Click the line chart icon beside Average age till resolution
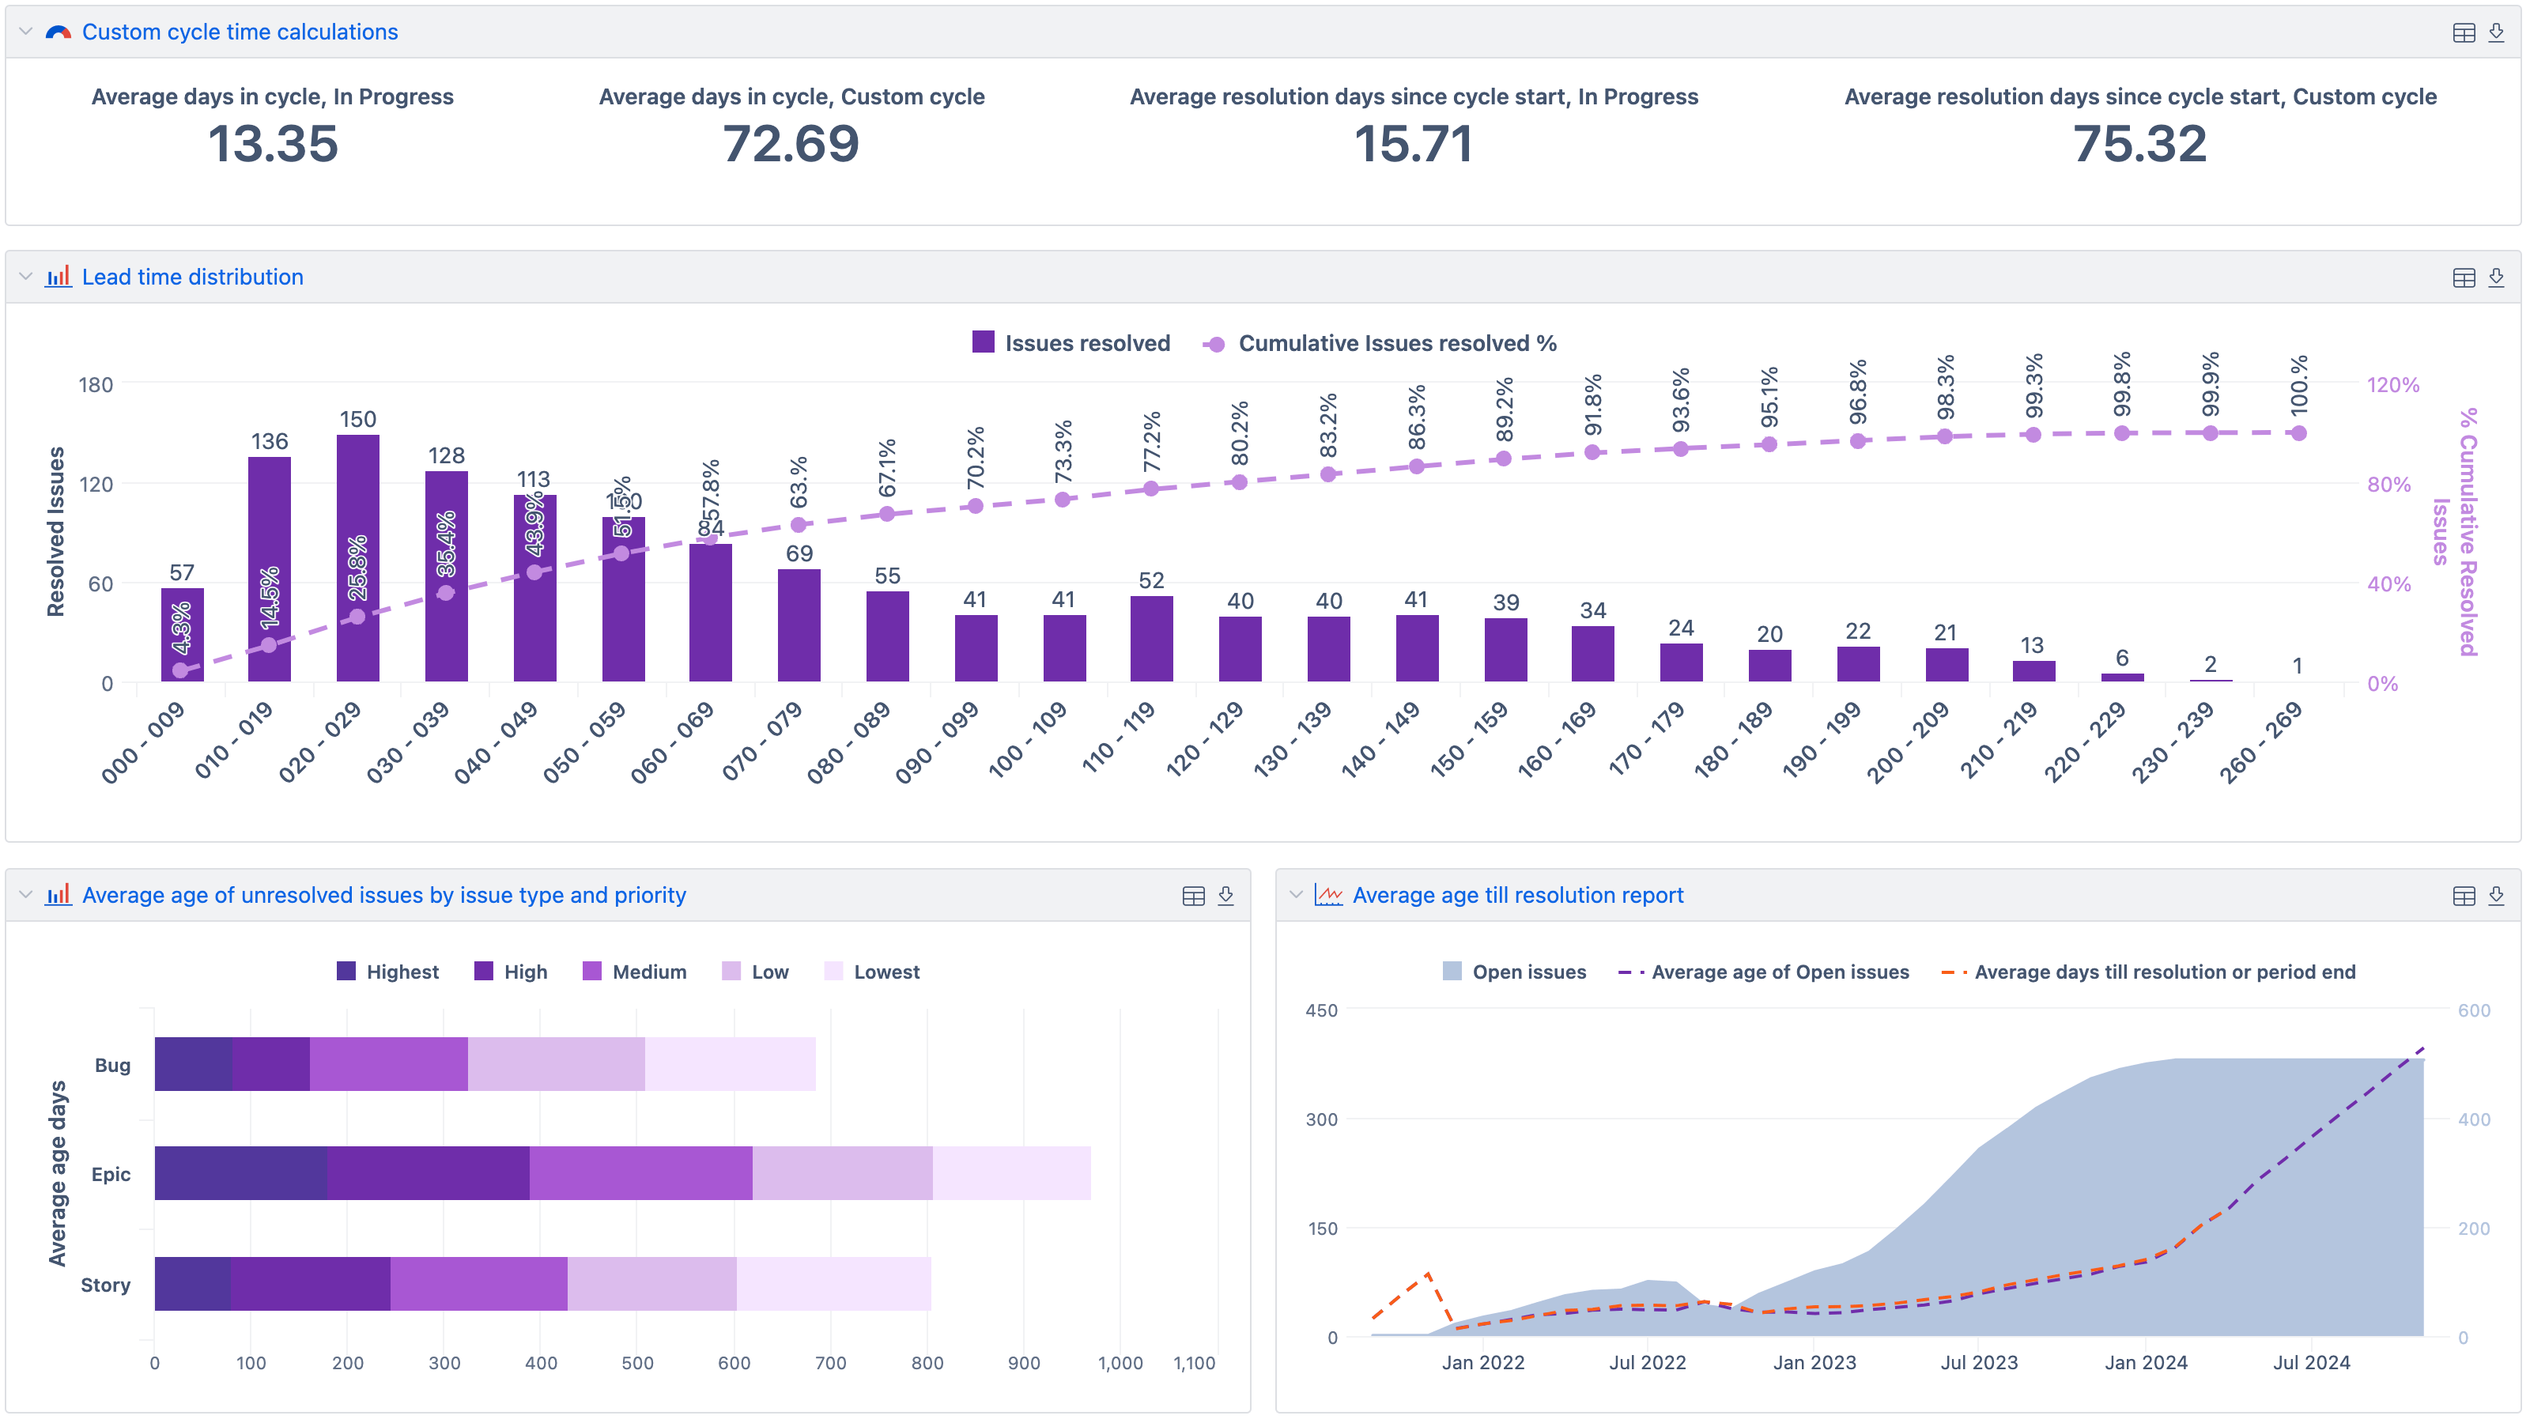This screenshot has height=1423, width=2530. pyautogui.click(x=1328, y=895)
